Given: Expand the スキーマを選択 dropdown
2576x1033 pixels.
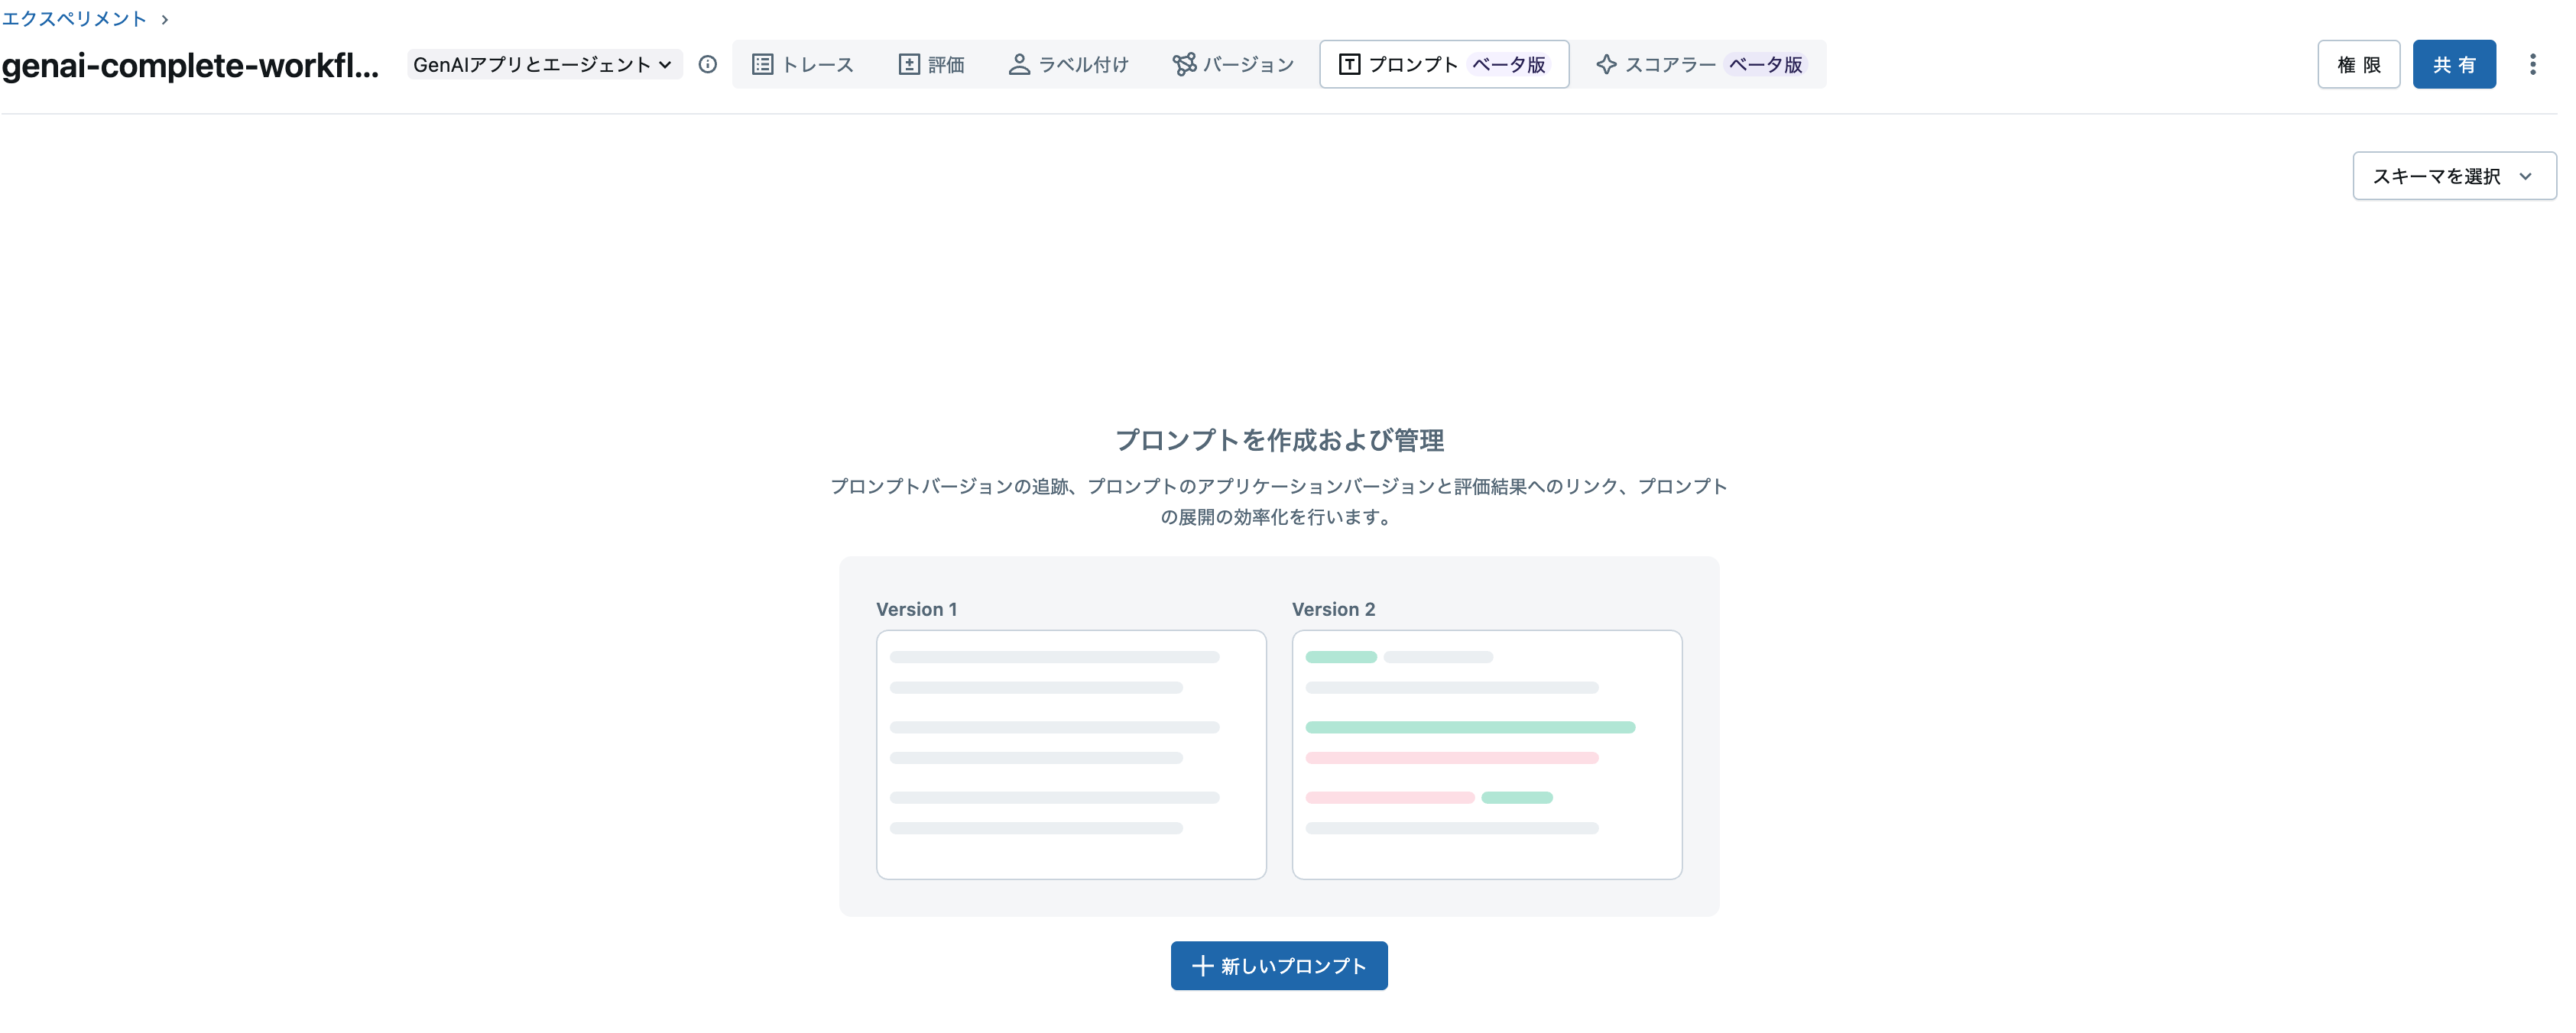Looking at the screenshot, I should [x=2454, y=175].
